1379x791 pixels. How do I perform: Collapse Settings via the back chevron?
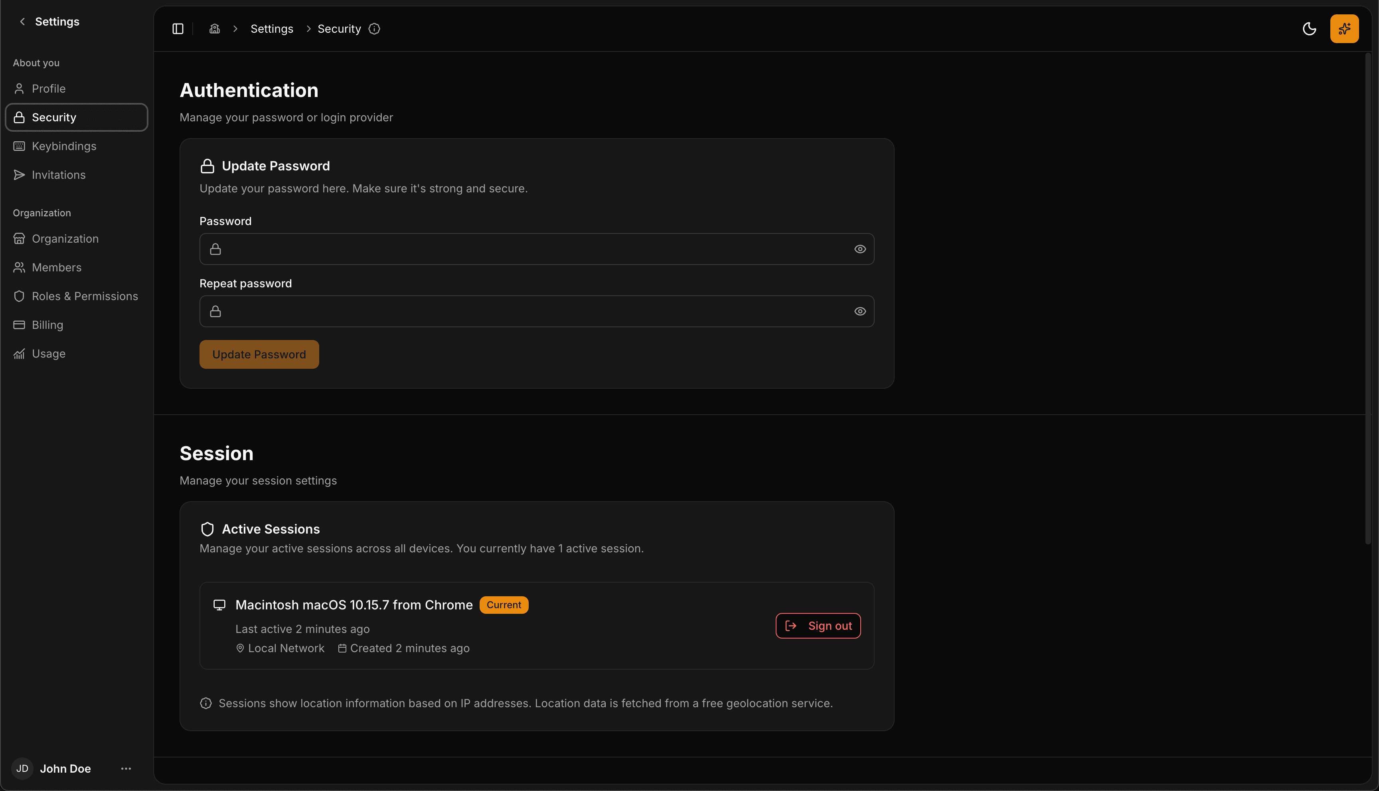[x=22, y=21]
